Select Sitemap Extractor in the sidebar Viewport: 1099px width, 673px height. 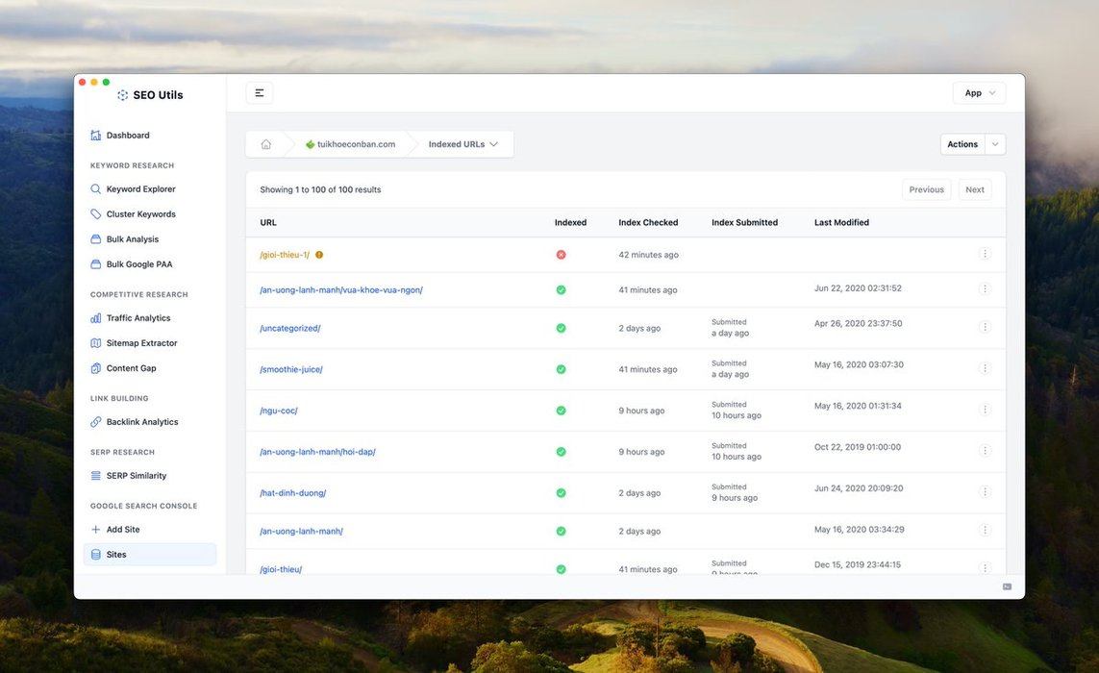[141, 343]
